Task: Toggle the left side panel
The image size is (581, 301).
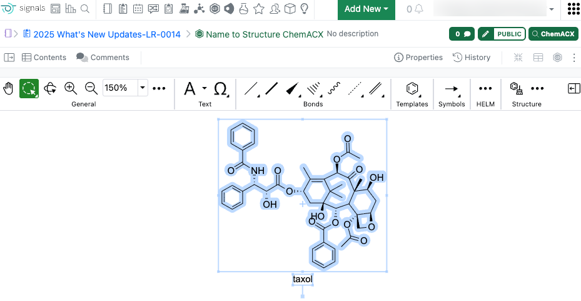Action: pos(9,58)
